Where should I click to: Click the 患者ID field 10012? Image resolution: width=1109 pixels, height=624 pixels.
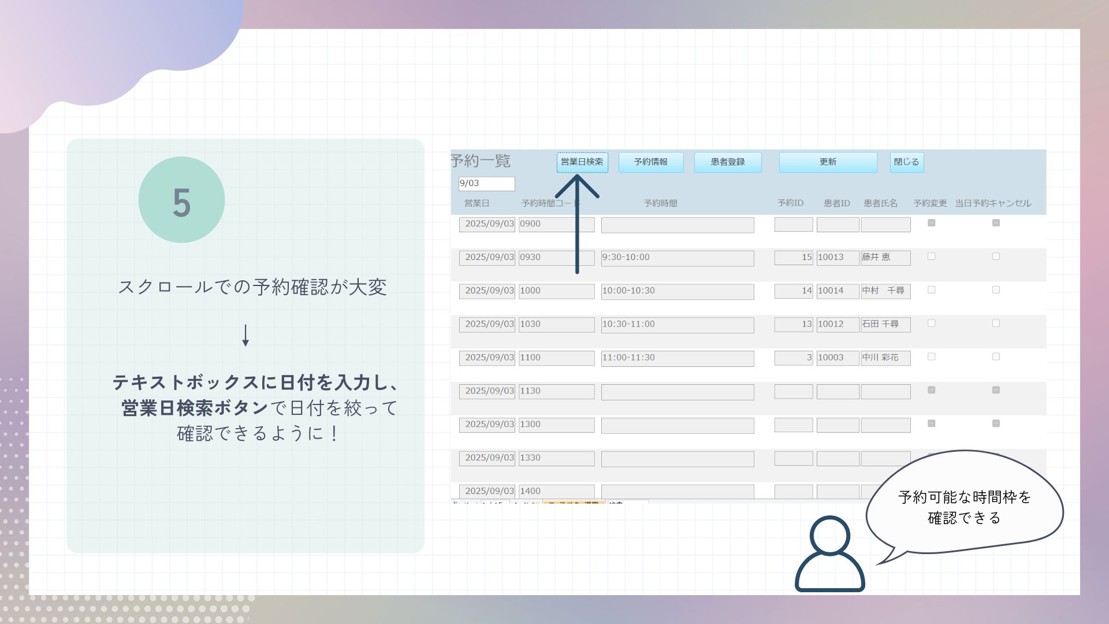pos(837,325)
